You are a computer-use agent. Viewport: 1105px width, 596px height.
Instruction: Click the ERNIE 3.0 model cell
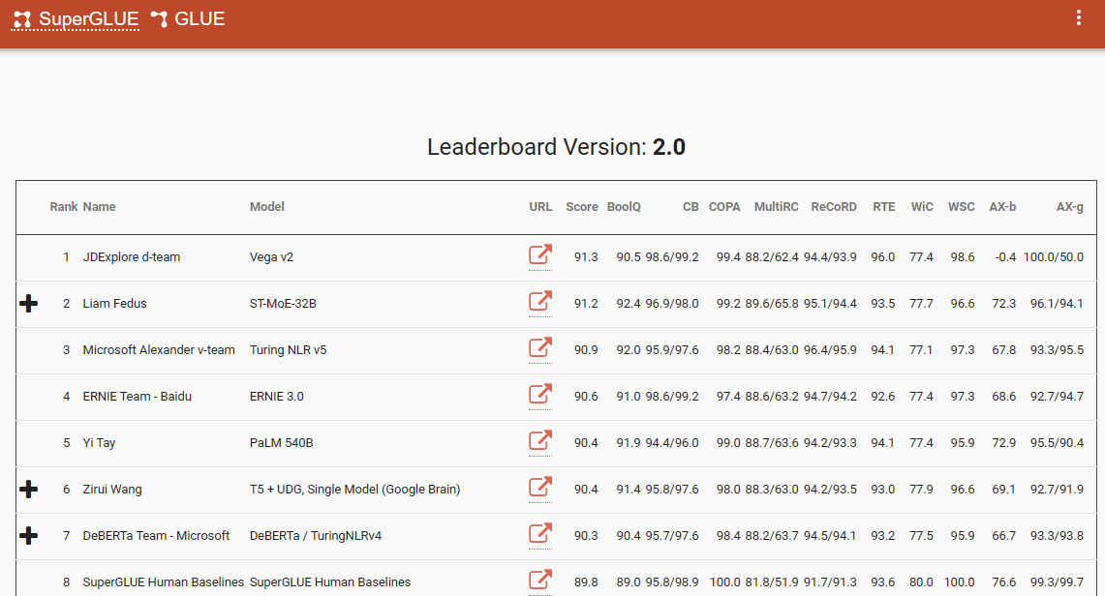(x=276, y=396)
